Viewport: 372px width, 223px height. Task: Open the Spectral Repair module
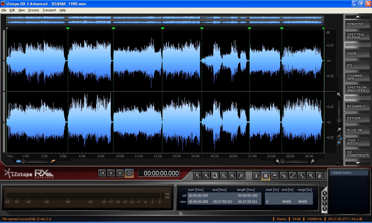click(x=358, y=36)
